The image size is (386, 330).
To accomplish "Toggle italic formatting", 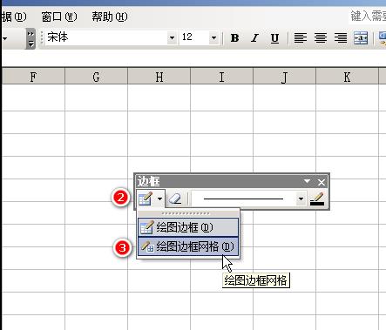I will (x=254, y=37).
